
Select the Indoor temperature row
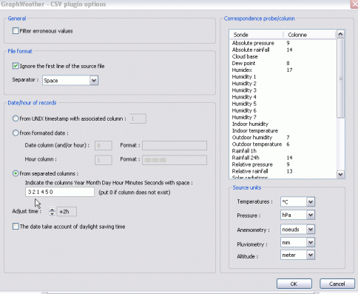tap(283, 130)
